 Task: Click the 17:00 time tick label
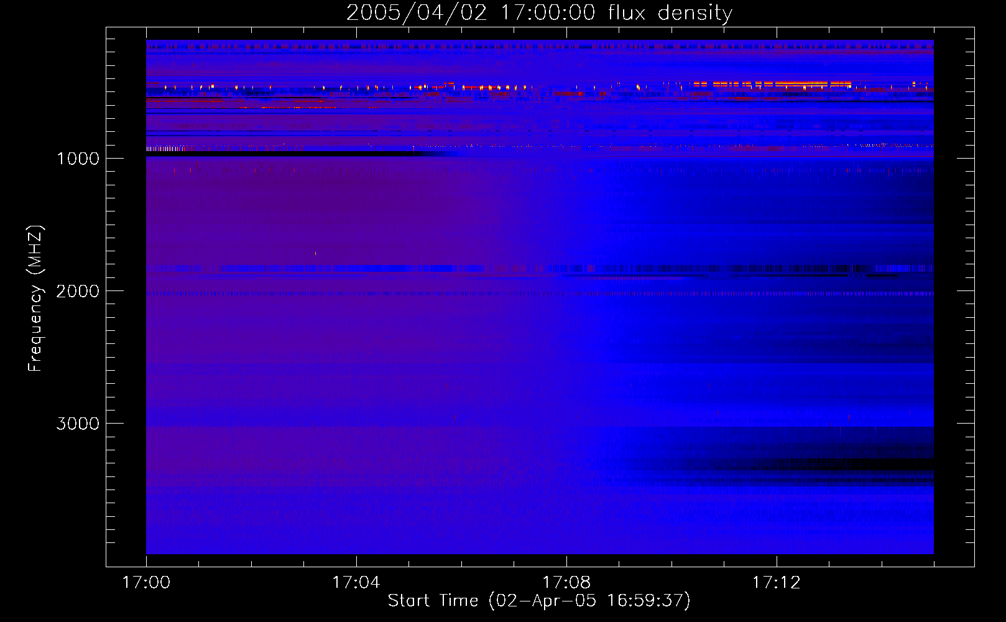tap(146, 583)
